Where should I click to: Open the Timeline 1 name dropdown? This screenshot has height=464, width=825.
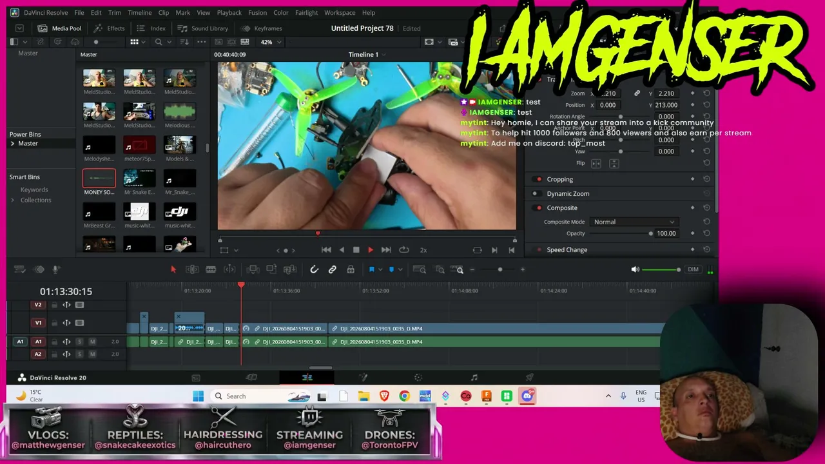tap(367, 55)
